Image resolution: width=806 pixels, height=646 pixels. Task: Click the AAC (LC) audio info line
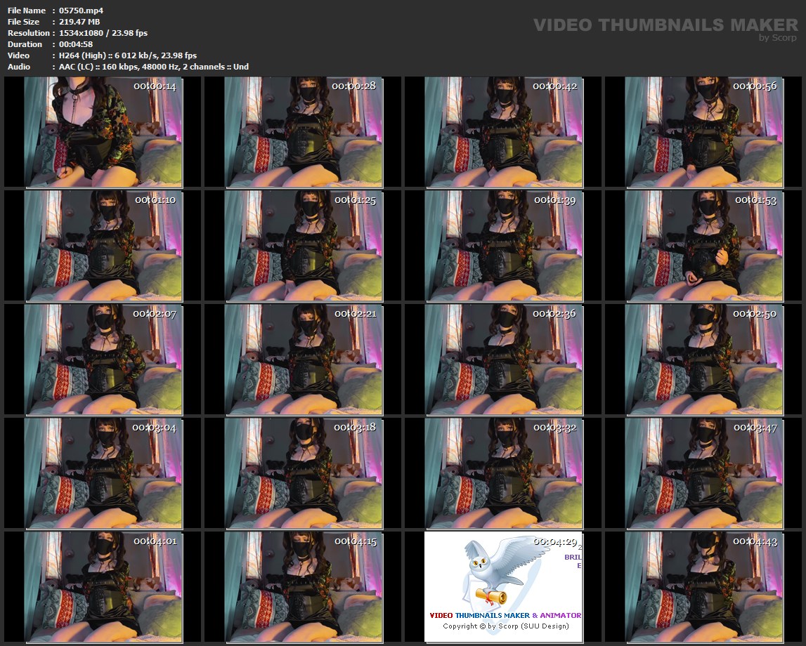click(x=154, y=67)
